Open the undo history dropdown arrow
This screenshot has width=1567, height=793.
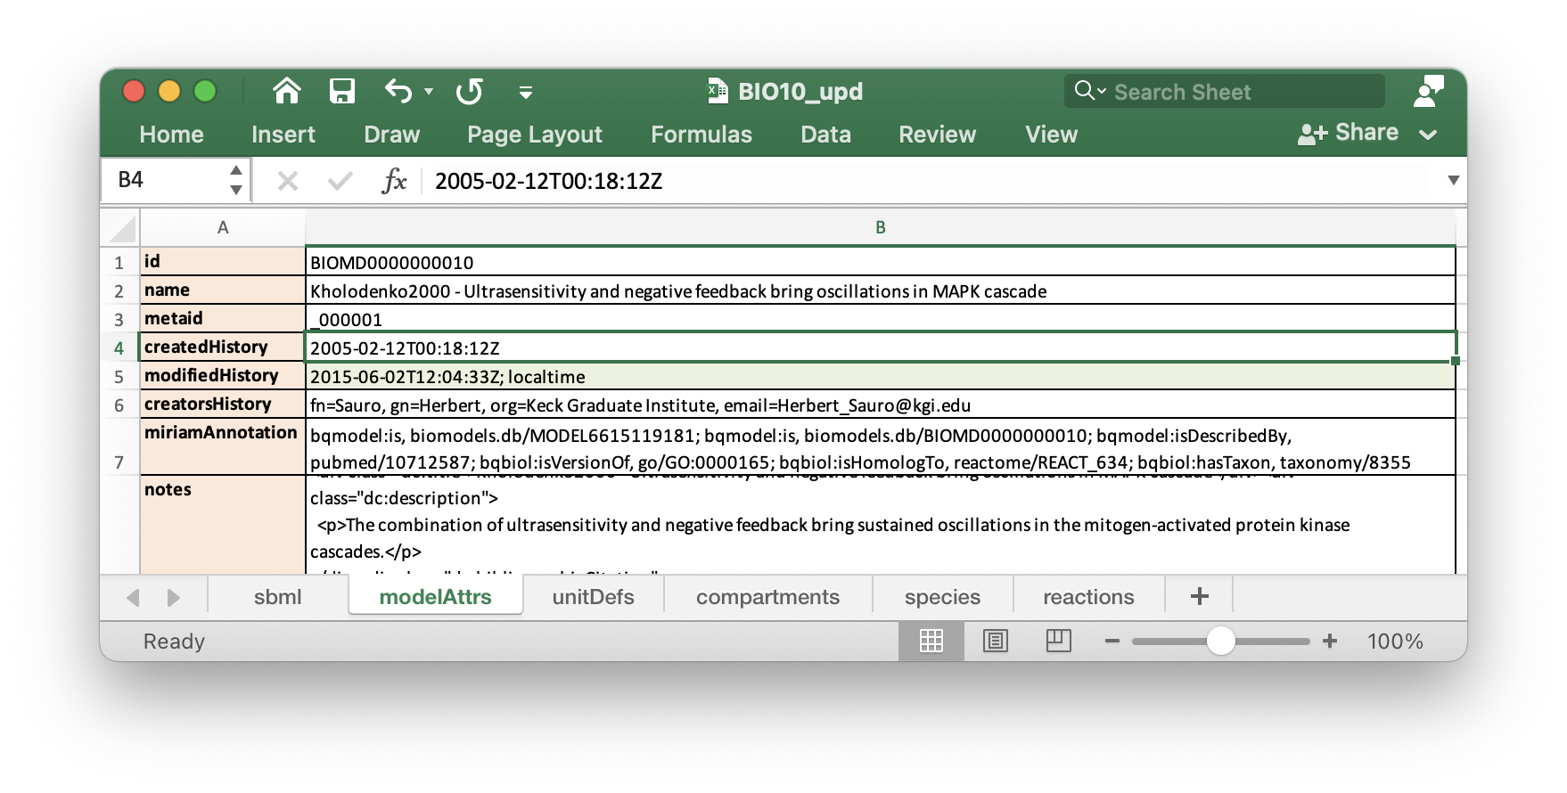[x=429, y=91]
